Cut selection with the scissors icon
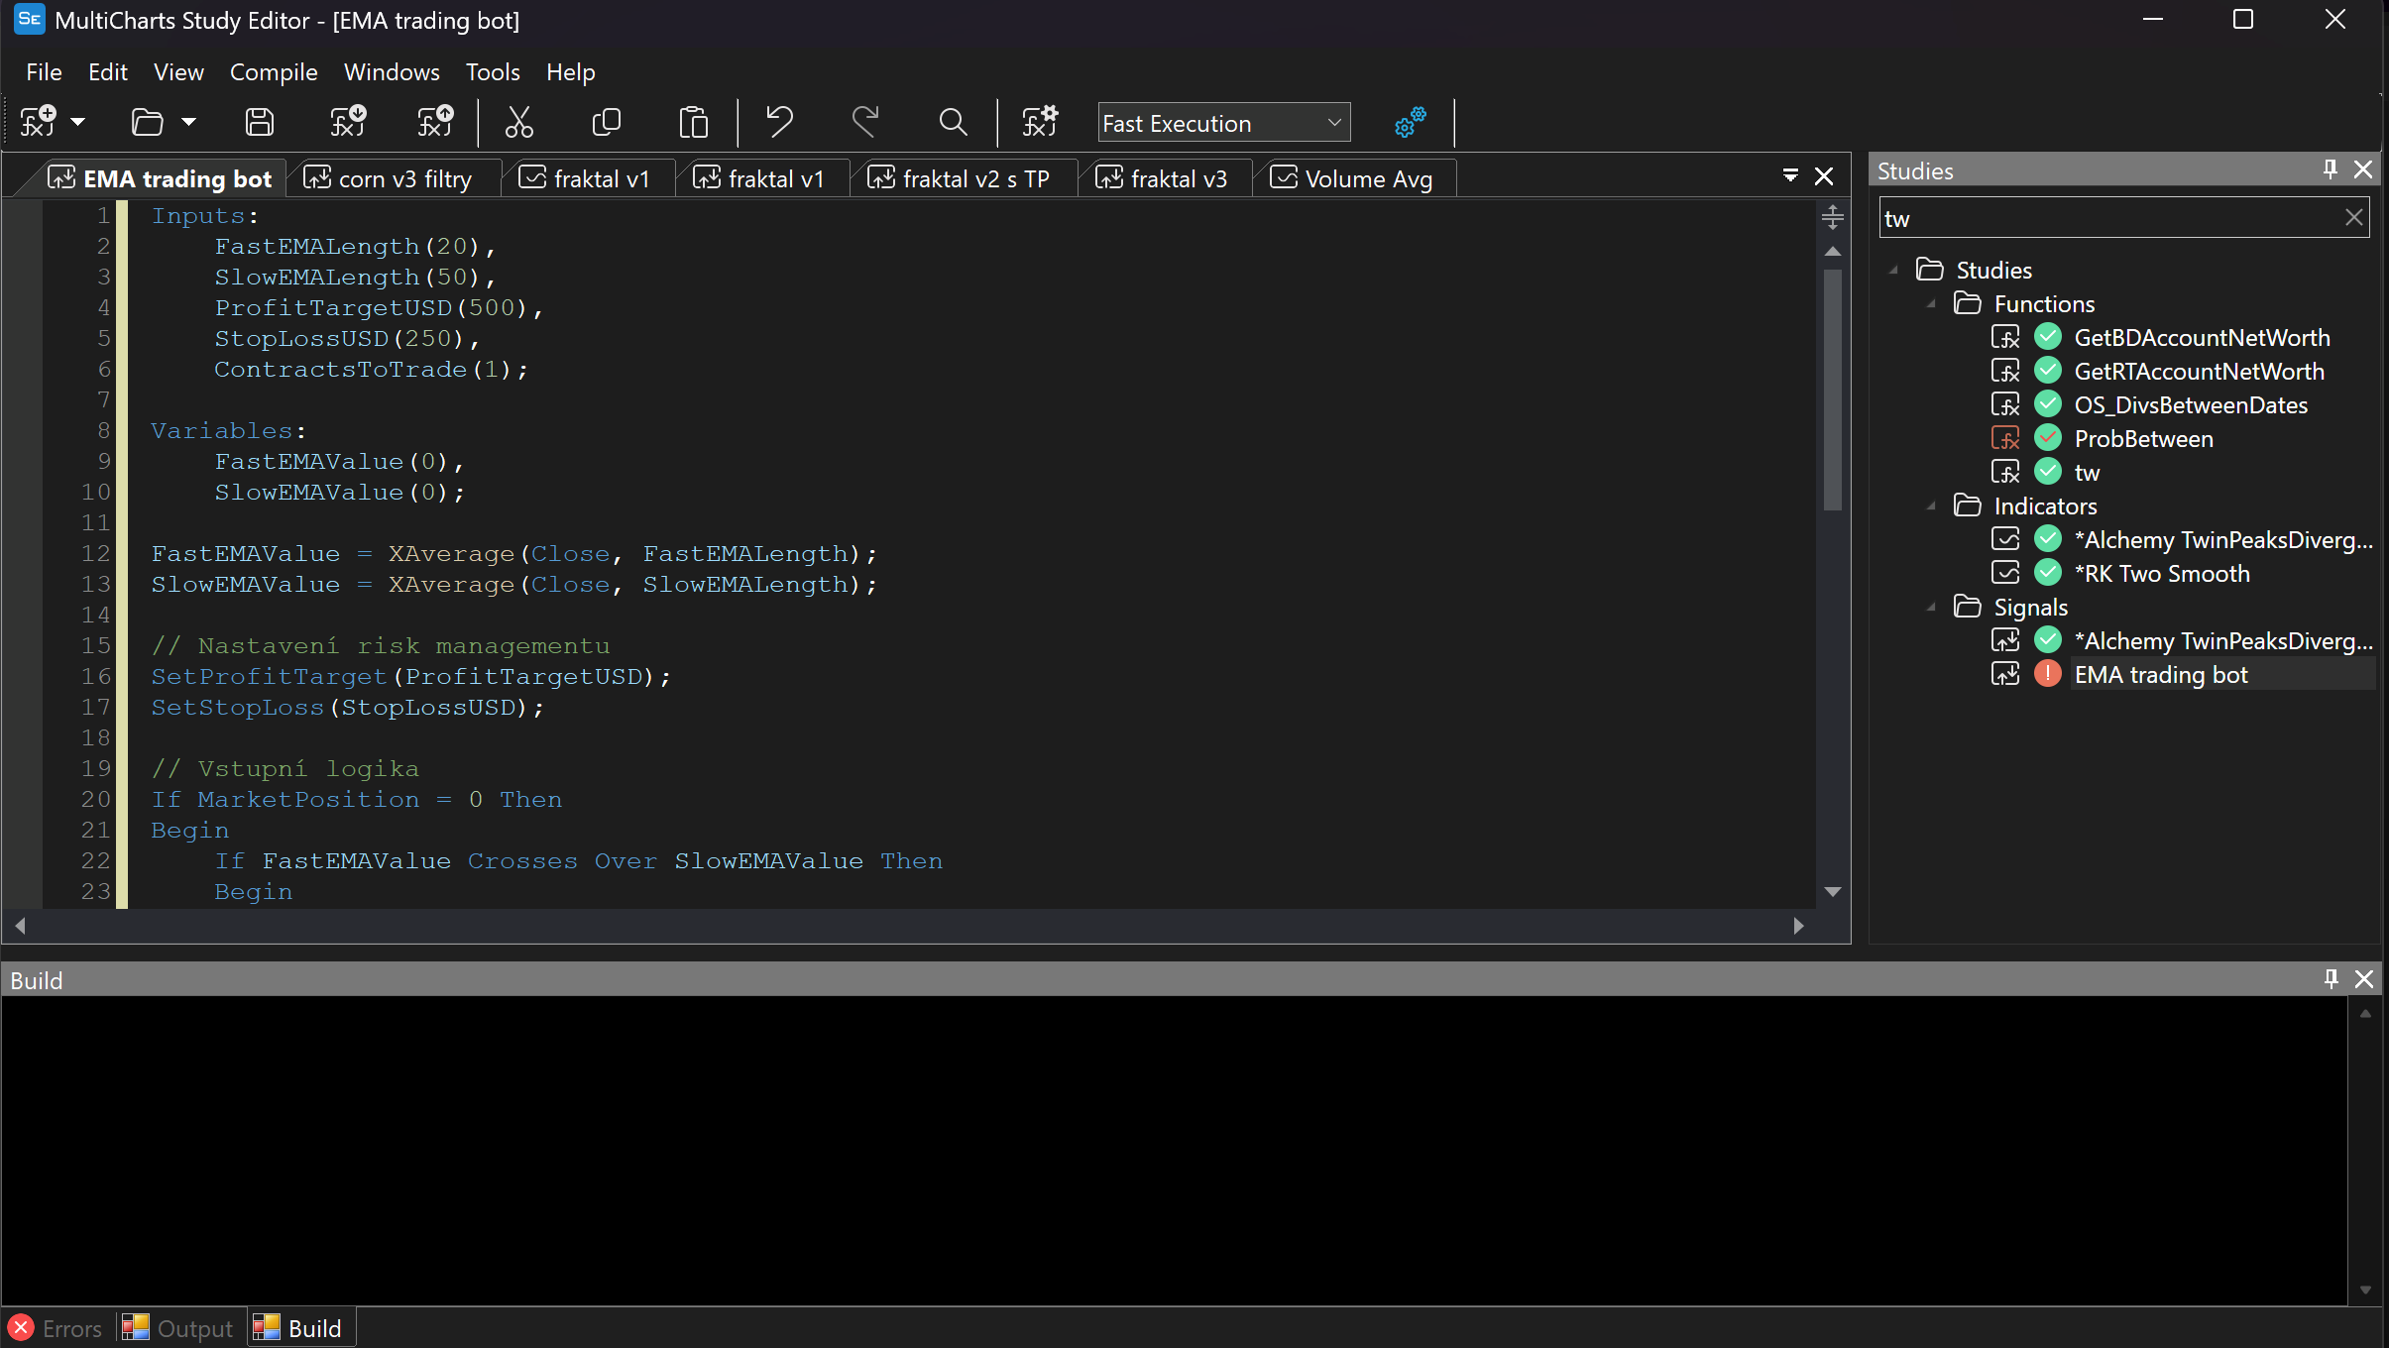2389x1348 pixels. [x=518, y=122]
